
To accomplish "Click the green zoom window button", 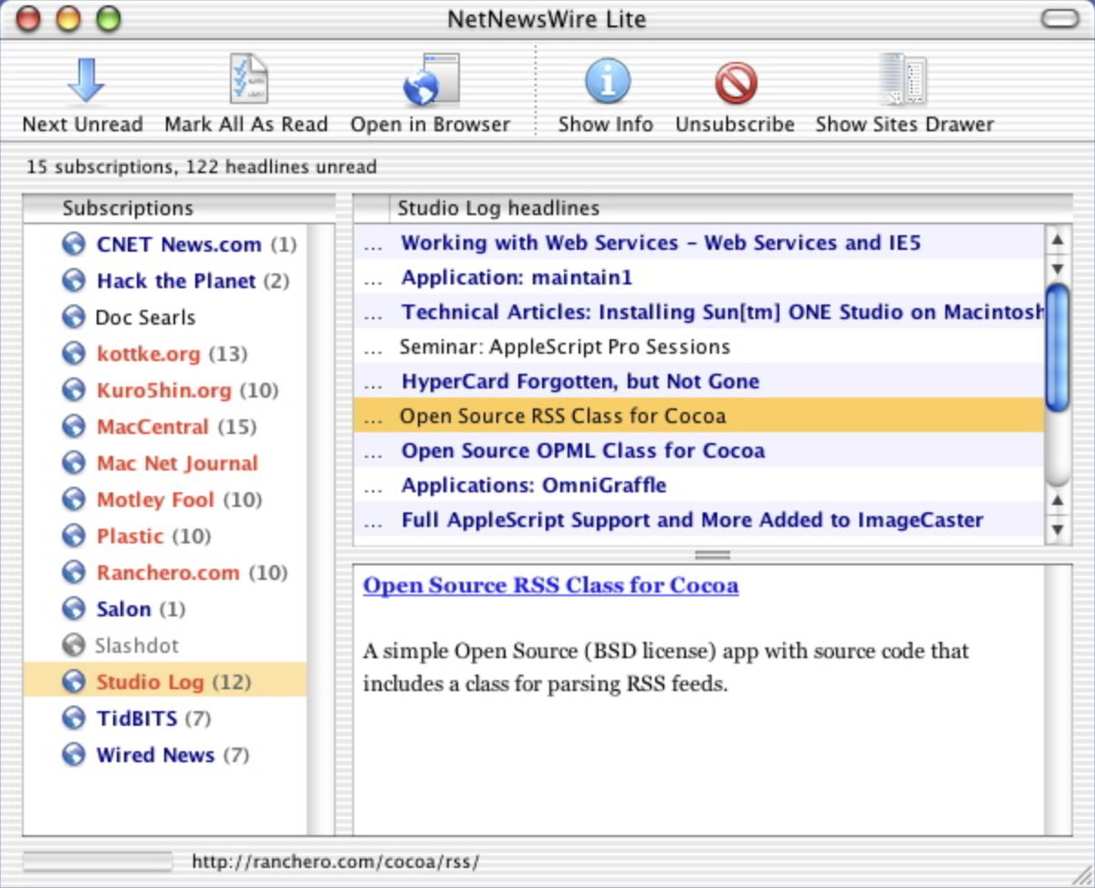I will (109, 18).
